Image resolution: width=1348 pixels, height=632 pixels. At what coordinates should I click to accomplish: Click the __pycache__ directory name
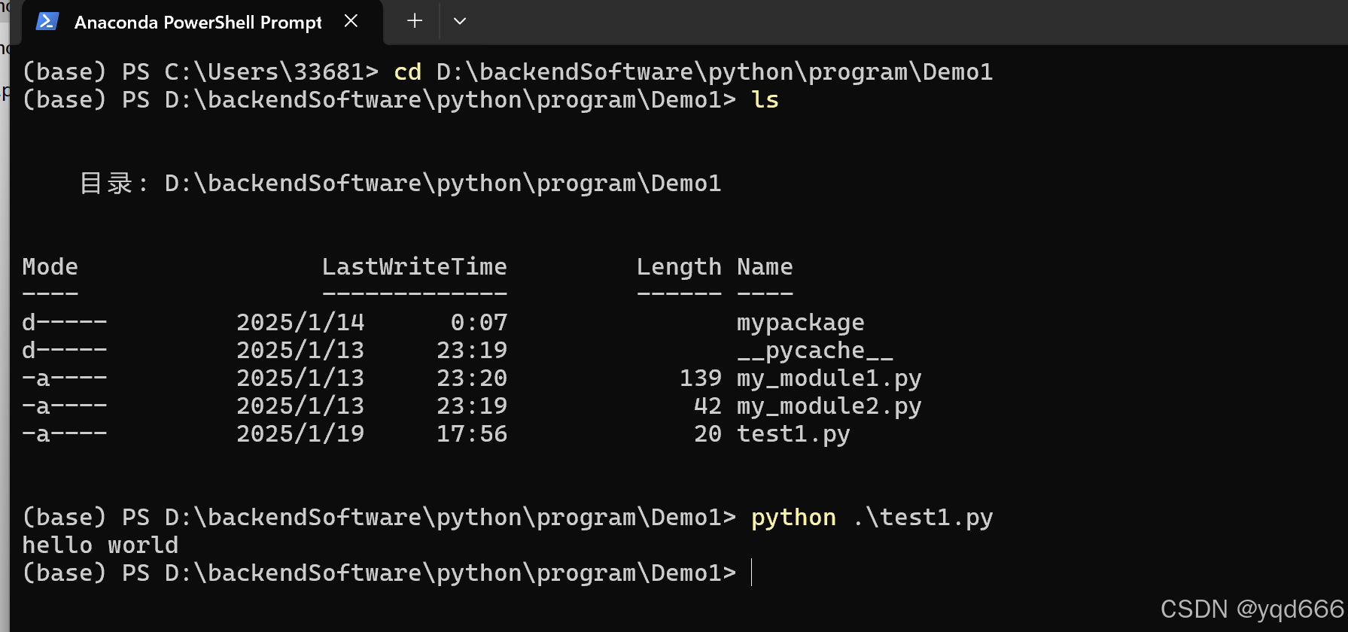tap(815, 351)
